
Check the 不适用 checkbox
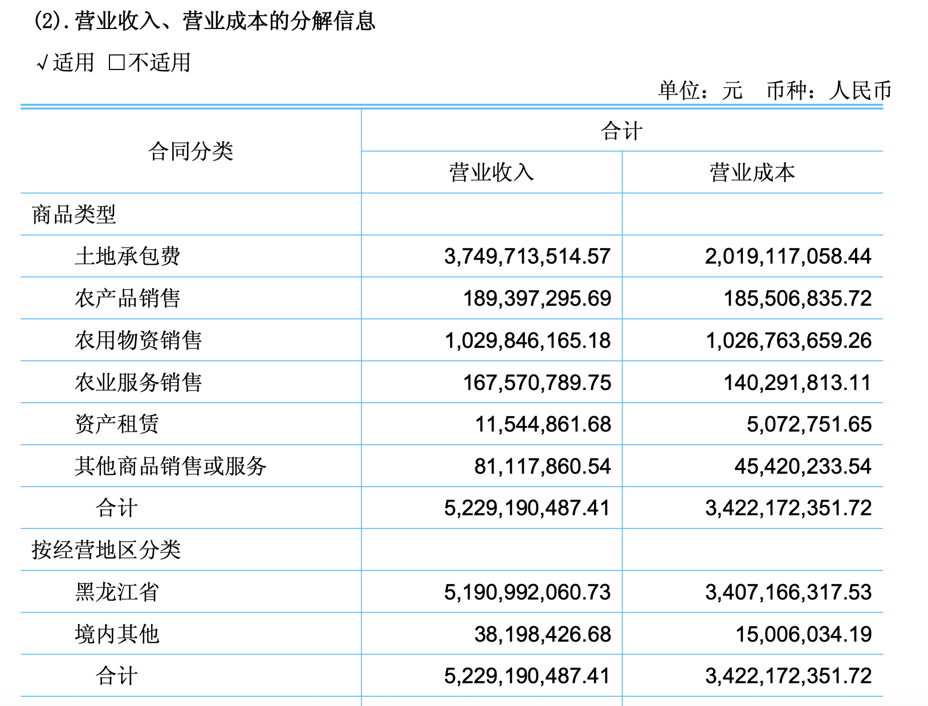point(117,63)
